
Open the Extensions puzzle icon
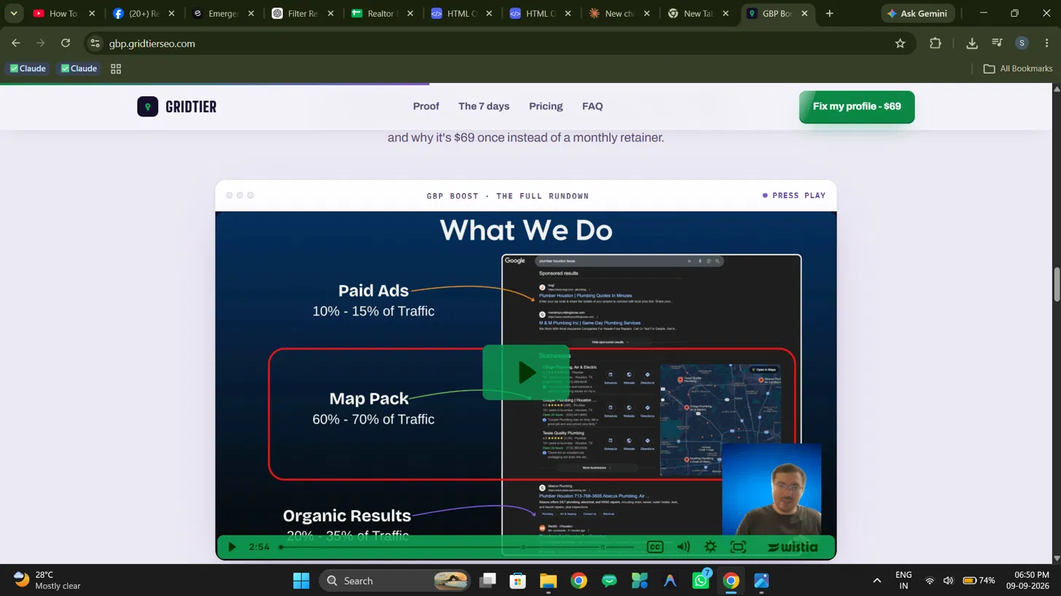936,44
